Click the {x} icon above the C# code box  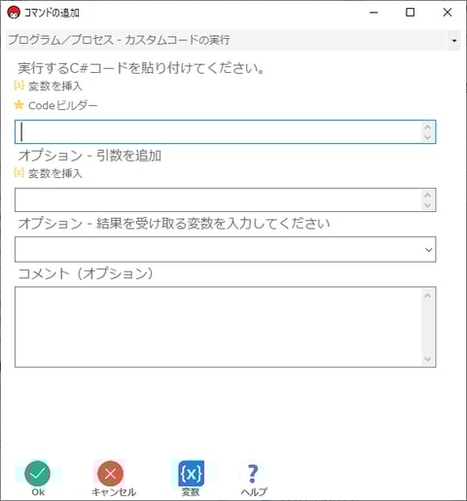18,86
